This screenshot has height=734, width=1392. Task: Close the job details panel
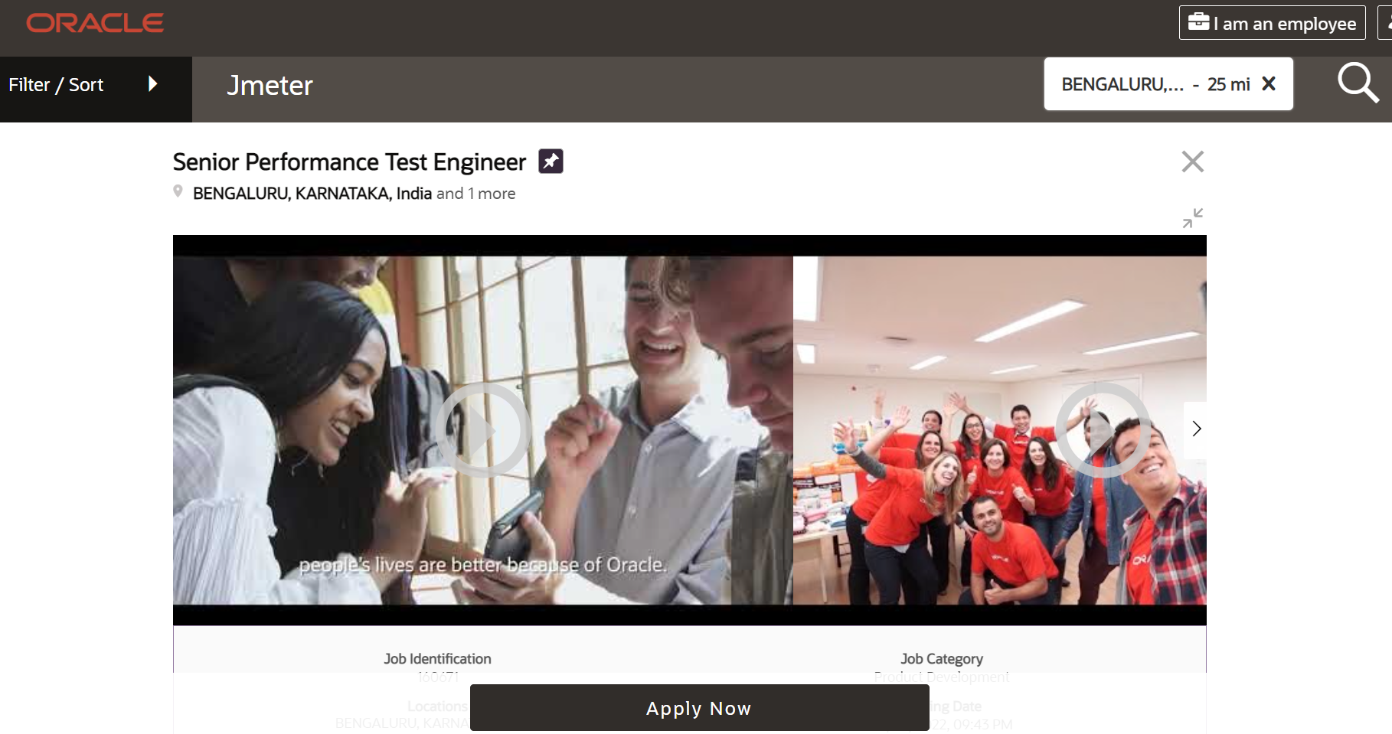1192,161
